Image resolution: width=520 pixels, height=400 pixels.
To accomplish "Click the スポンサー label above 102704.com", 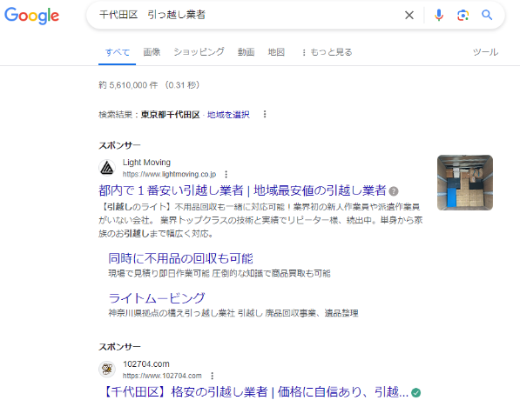I will (x=119, y=347).
